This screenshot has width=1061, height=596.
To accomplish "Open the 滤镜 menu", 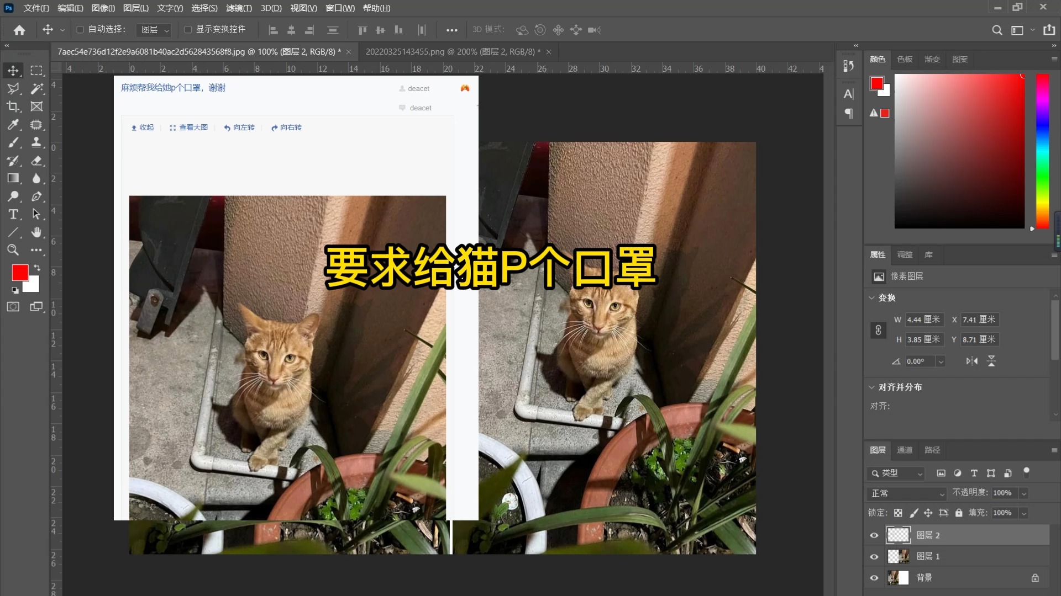I will [x=239, y=8].
